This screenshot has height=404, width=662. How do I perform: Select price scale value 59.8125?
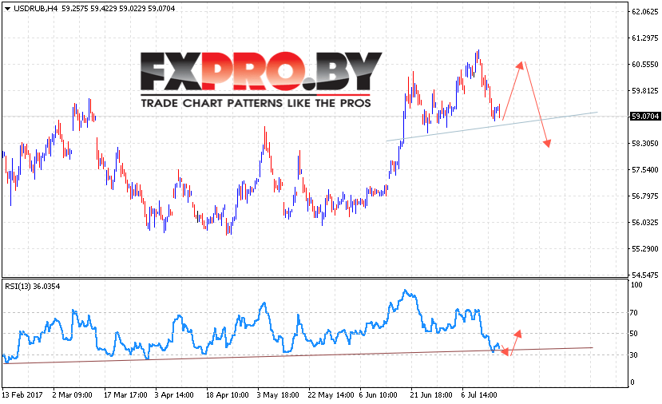click(x=644, y=90)
